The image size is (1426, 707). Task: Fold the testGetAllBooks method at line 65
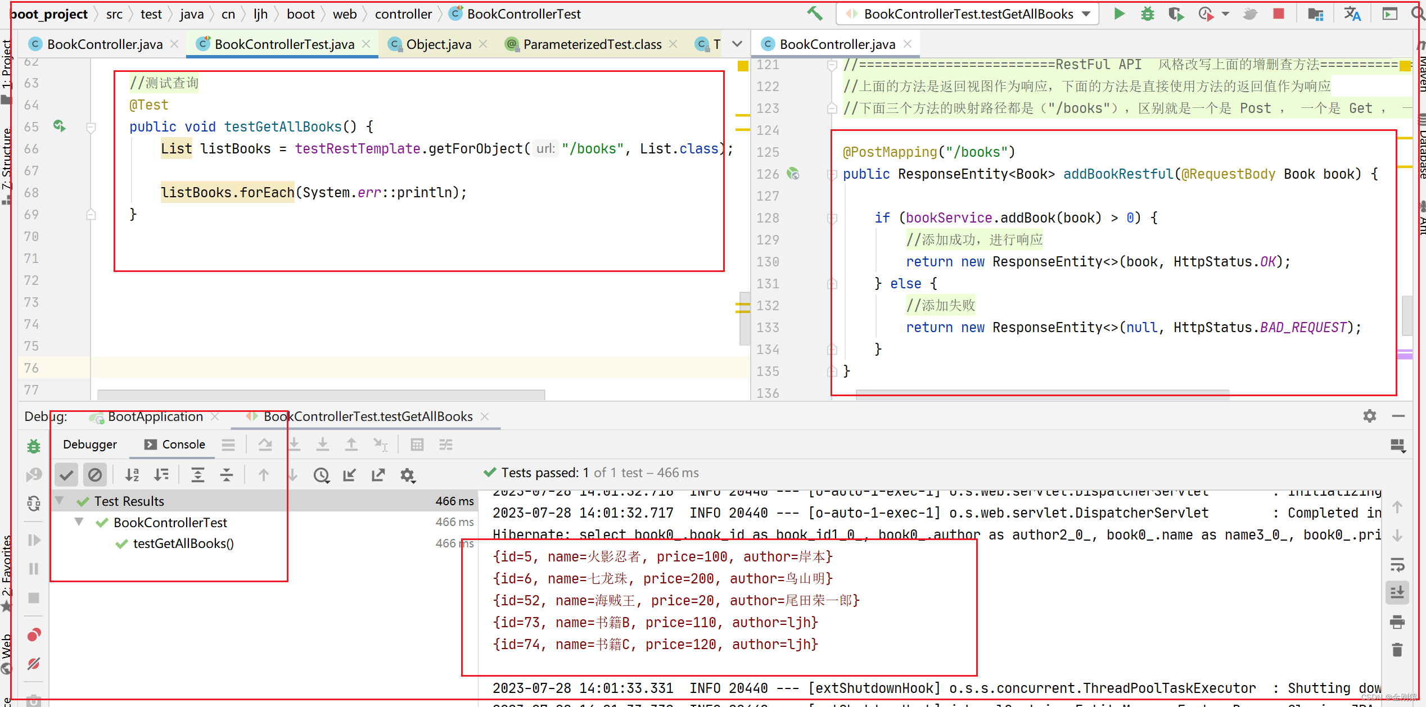pyautogui.click(x=91, y=127)
